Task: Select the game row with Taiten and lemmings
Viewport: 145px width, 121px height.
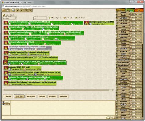Action: (35, 63)
